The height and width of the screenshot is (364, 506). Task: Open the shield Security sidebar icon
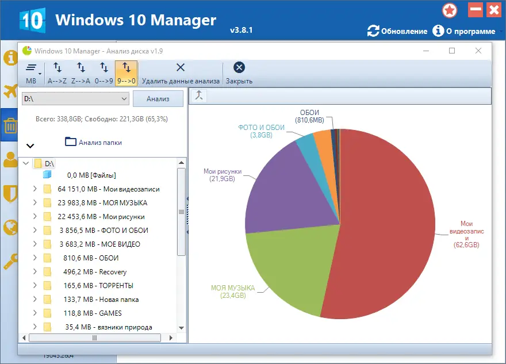(x=10, y=194)
